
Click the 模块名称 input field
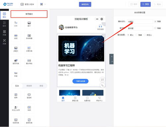pos(140,22)
